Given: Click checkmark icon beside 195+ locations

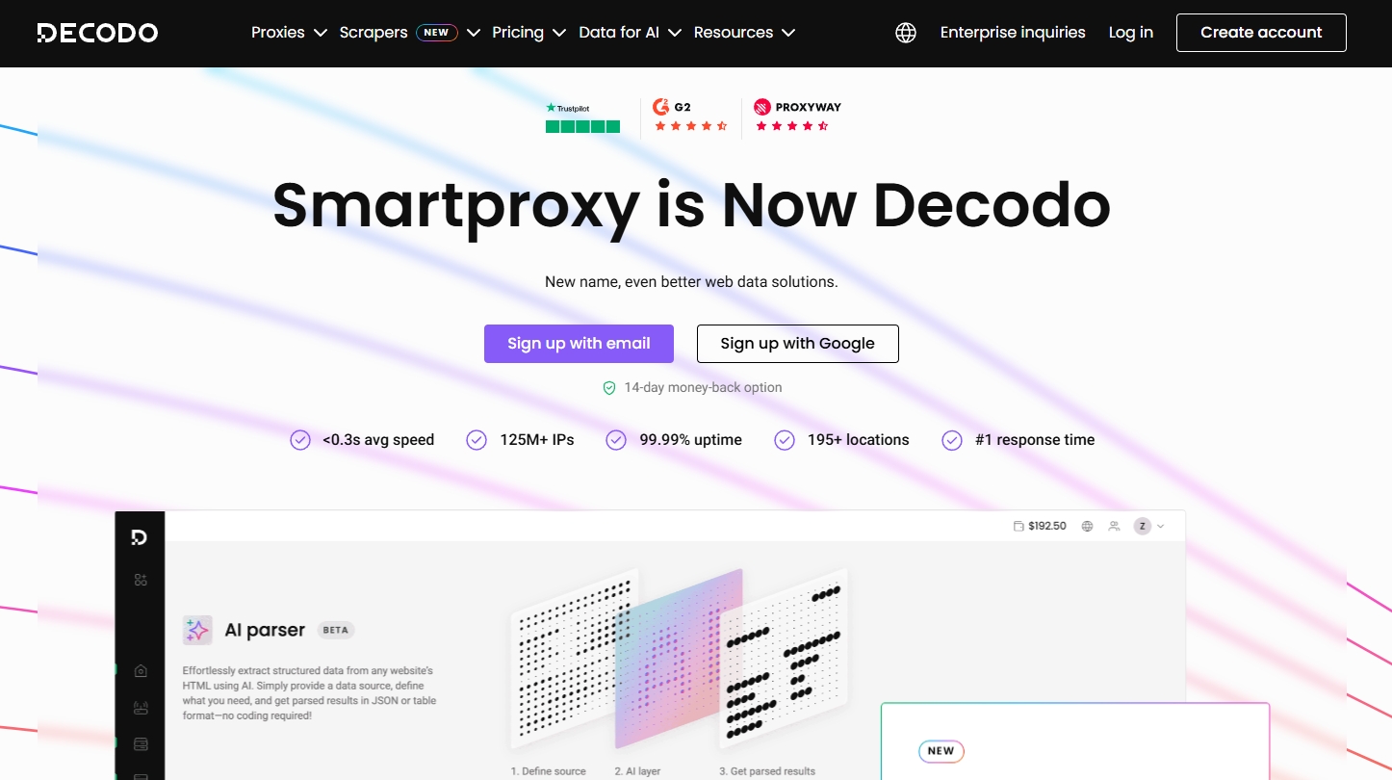Looking at the screenshot, I should [x=785, y=440].
